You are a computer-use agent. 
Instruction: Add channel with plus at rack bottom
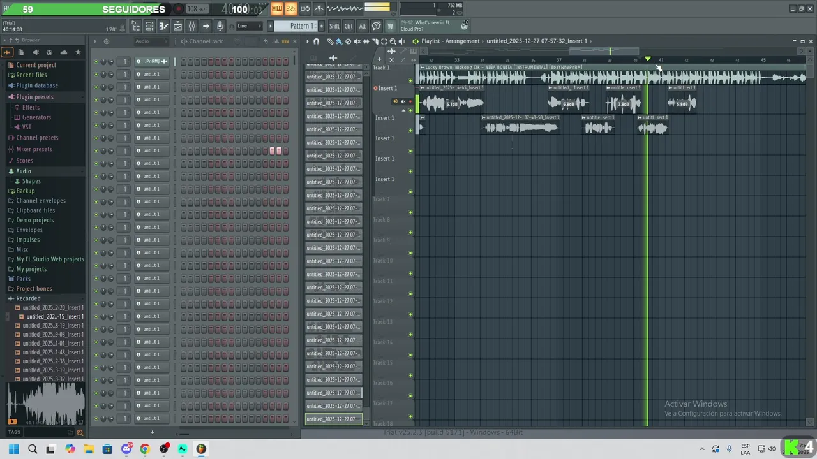pyautogui.click(x=152, y=432)
